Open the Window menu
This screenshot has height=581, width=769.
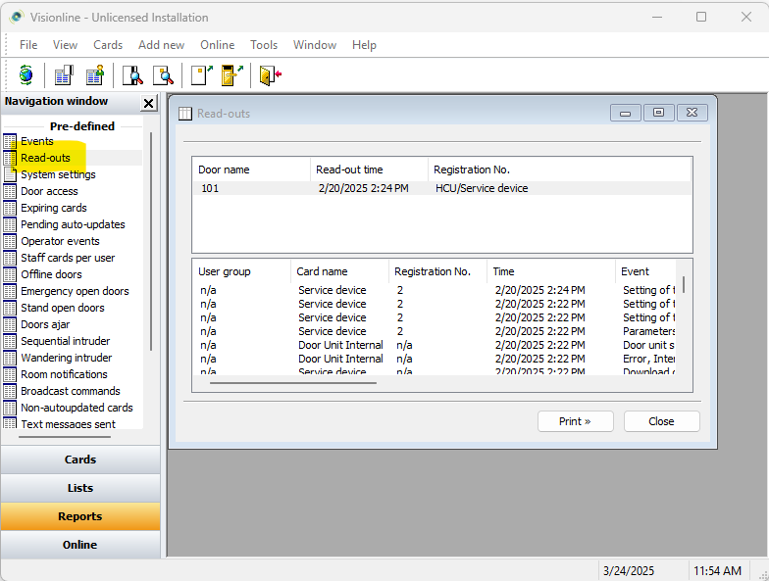click(x=315, y=45)
